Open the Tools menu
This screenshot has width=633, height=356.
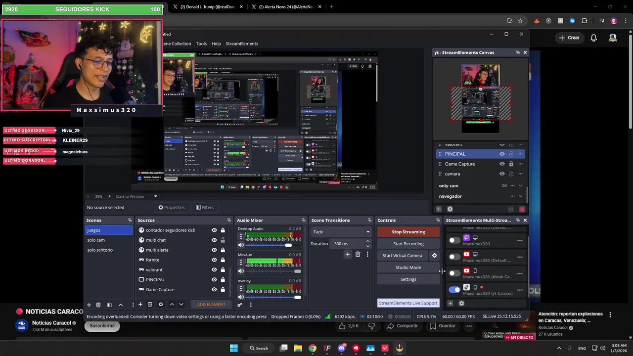coord(201,44)
